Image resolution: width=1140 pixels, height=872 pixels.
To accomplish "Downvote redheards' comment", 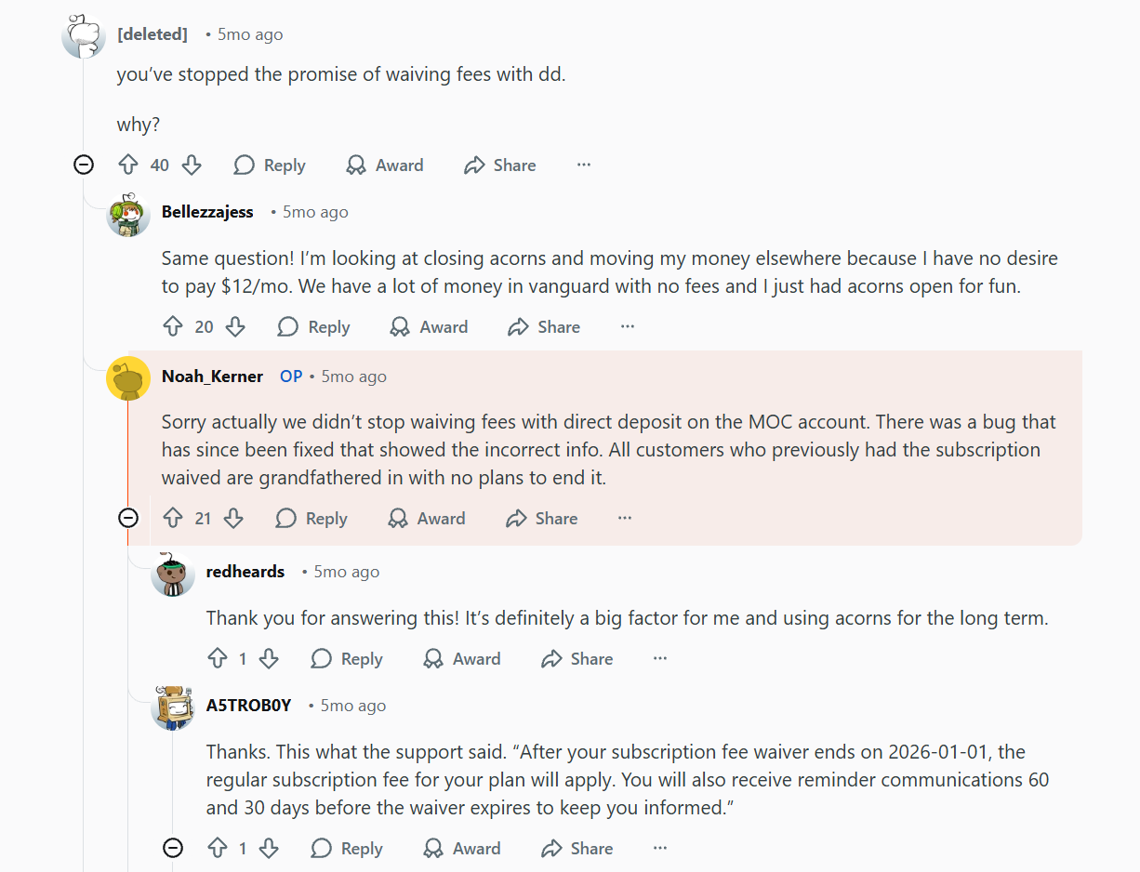I will (270, 658).
